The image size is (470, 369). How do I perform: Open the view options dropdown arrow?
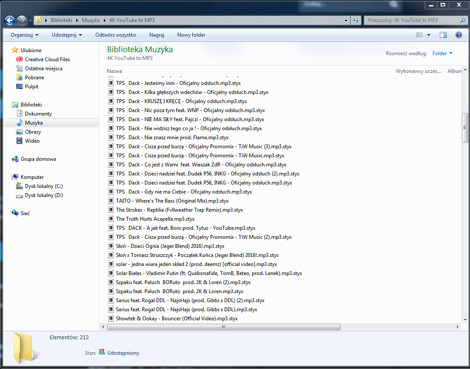click(429, 35)
